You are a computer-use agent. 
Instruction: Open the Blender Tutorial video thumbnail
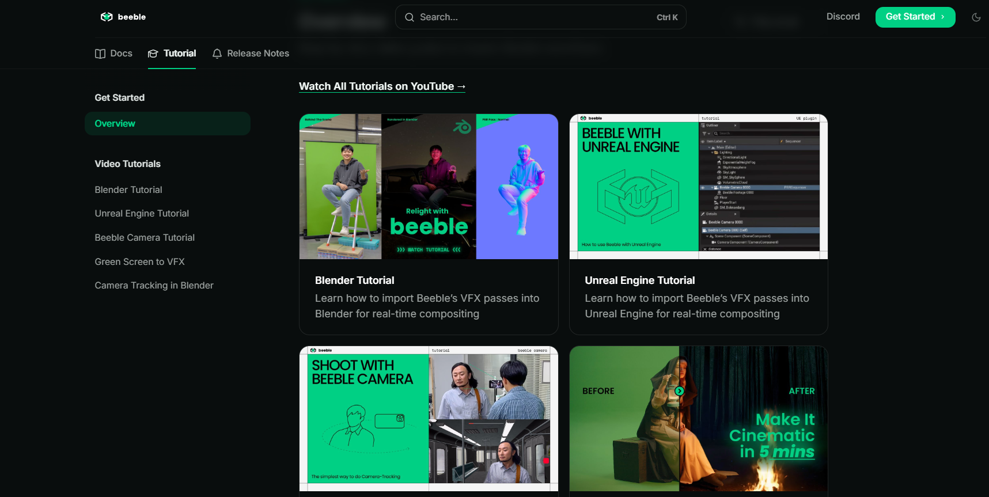(x=429, y=187)
